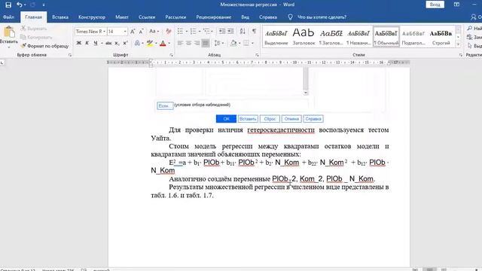482x271 pixels.
Task: Toggle underline with the Ч button
Action: coord(96,44)
